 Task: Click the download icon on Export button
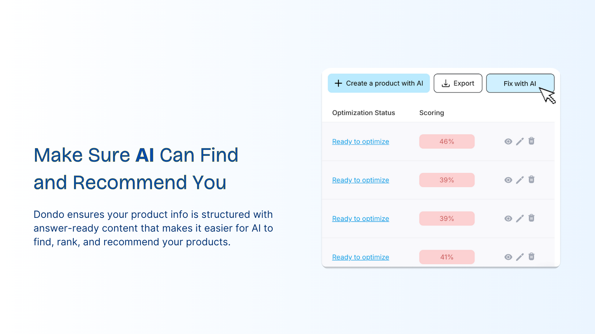point(446,83)
